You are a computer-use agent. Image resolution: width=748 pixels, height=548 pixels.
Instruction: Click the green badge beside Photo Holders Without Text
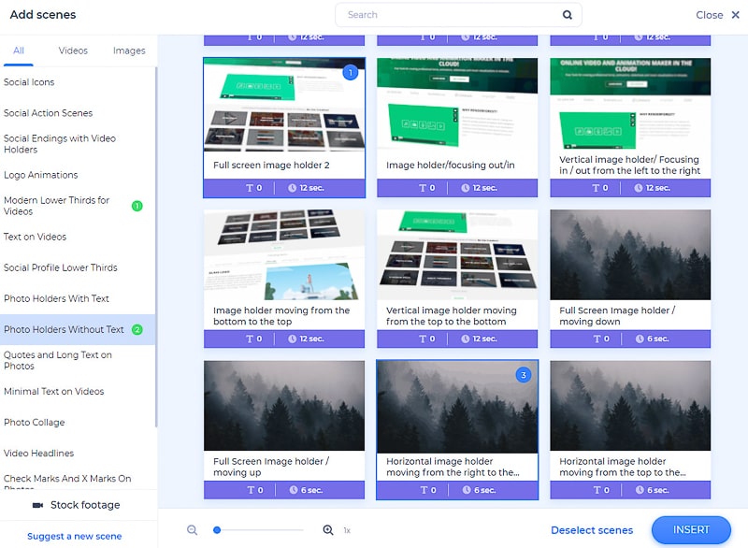click(x=137, y=329)
